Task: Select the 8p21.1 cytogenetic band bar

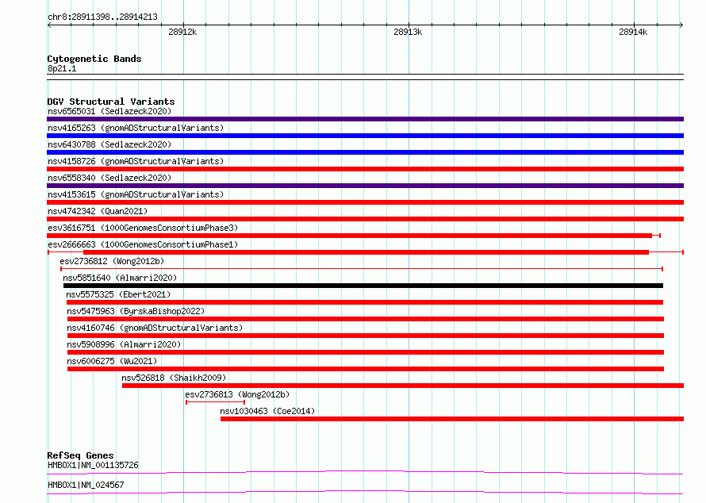Action: [365, 77]
